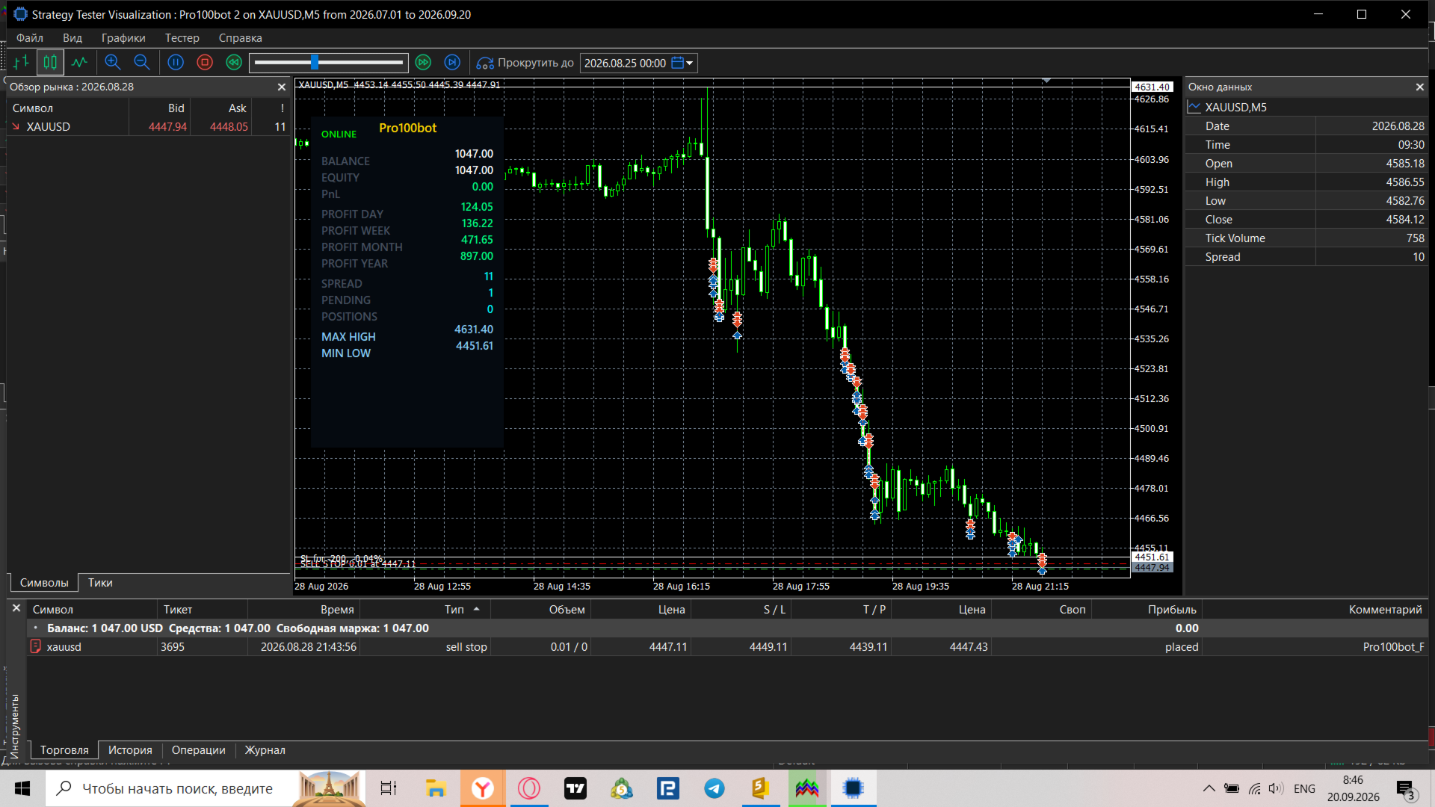This screenshot has height=807, width=1435.
Task: Click the Прокрутить до button
Action: click(525, 63)
